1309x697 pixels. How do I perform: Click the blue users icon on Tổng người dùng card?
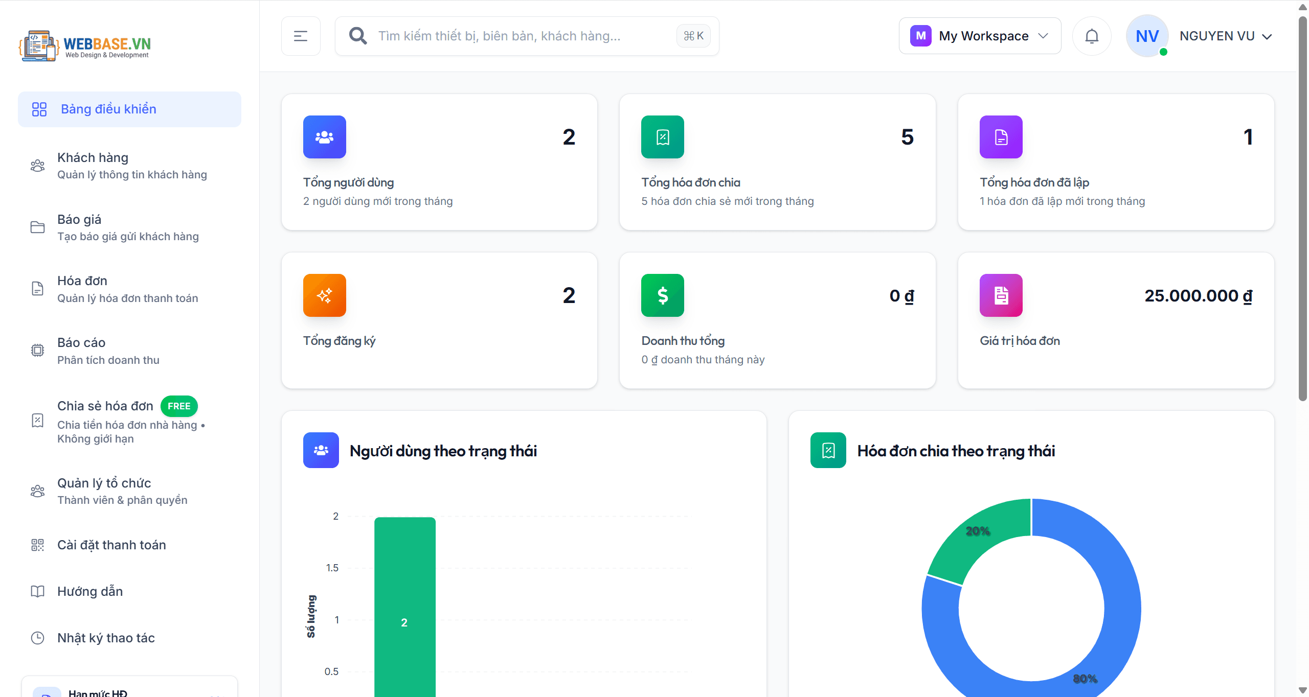pos(325,137)
